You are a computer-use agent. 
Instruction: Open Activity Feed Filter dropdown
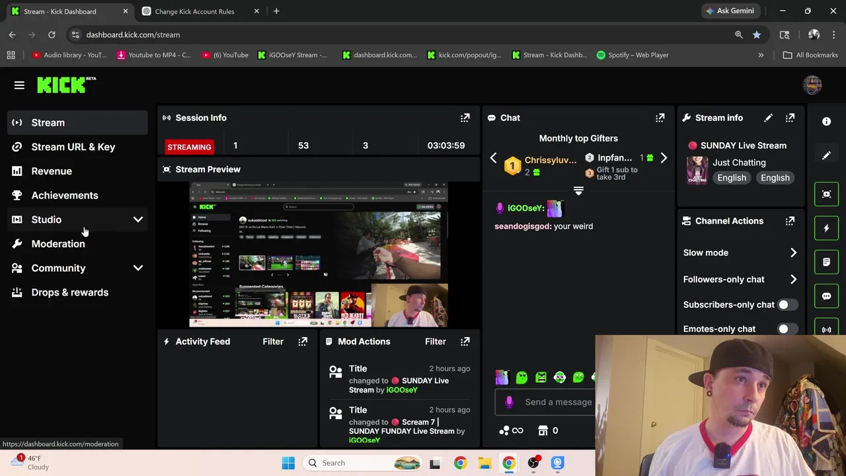(x=273, y=342)
